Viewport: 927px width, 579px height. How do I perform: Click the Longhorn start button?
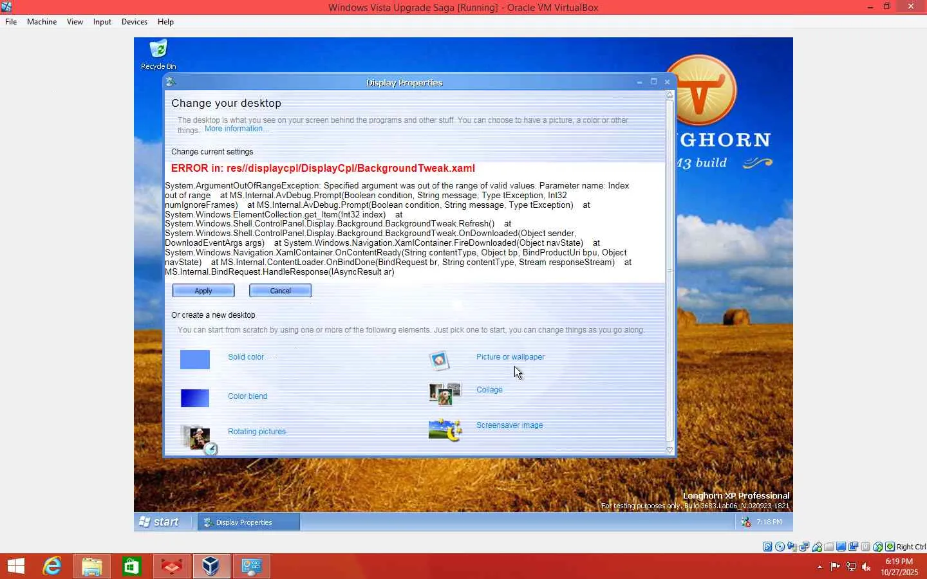click(160, 522)
